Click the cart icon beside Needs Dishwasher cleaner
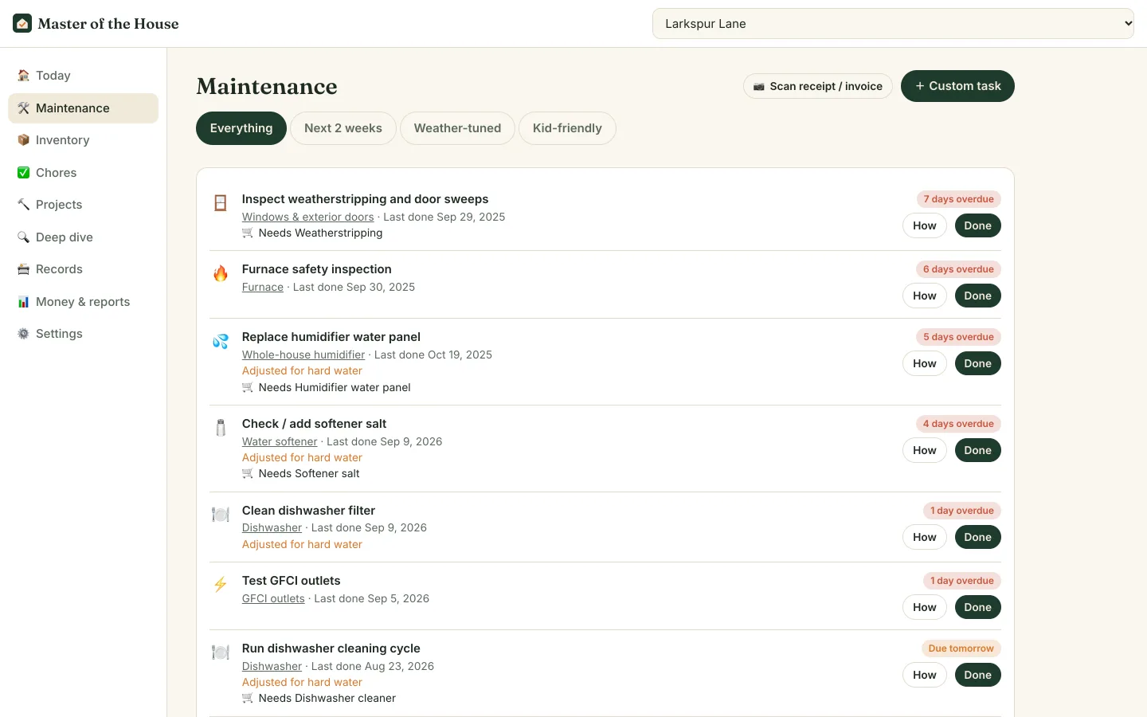 click(248, 699)
